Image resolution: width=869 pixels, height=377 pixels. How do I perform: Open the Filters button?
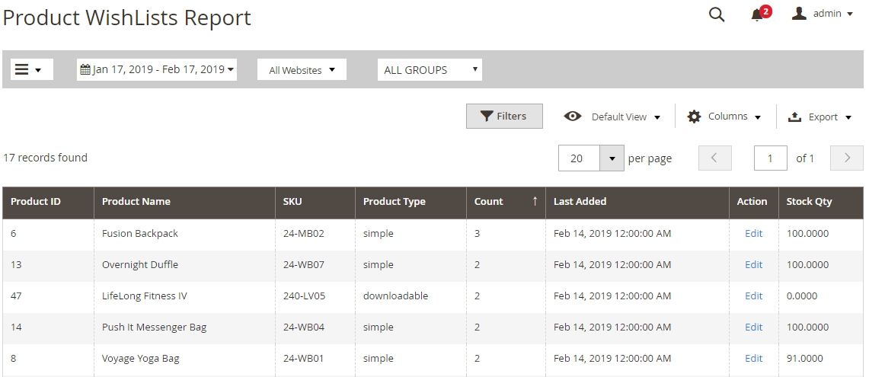504,117
